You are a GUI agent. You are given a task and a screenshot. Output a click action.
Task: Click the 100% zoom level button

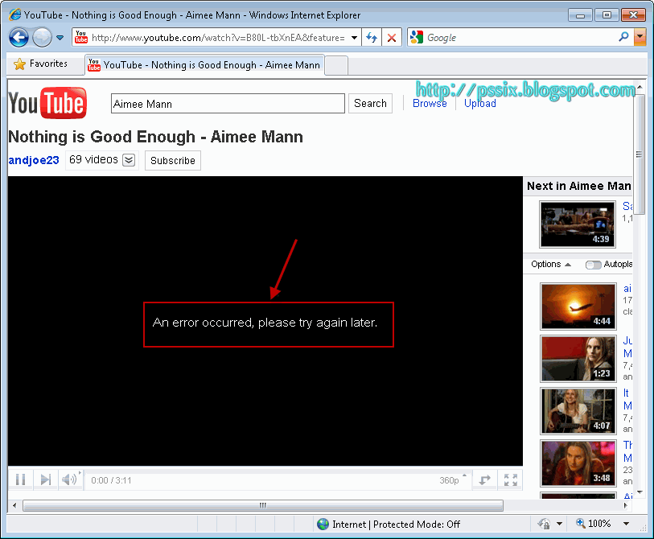pyautogui.click(x=593, y=523)
